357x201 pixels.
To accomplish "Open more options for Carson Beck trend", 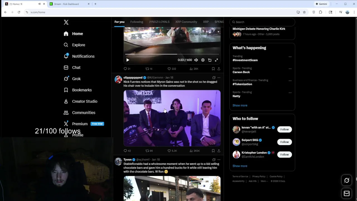I will (290, 69).
